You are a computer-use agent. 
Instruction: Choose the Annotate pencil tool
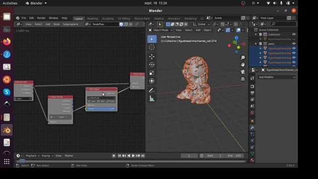pyautogui.click(x=152, y=90)
